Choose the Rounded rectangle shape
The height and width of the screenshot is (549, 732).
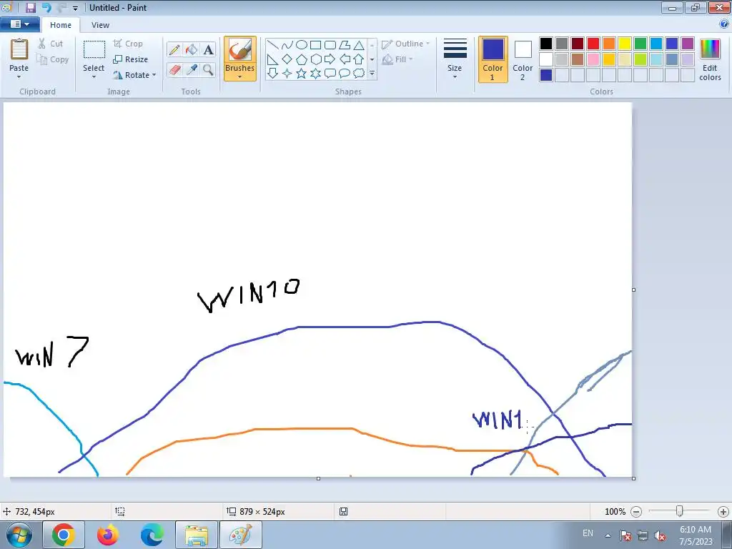tap(330, 45)
